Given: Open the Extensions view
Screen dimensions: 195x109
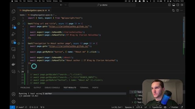Looking at the screenshot, I should click(x=13, y=42).
